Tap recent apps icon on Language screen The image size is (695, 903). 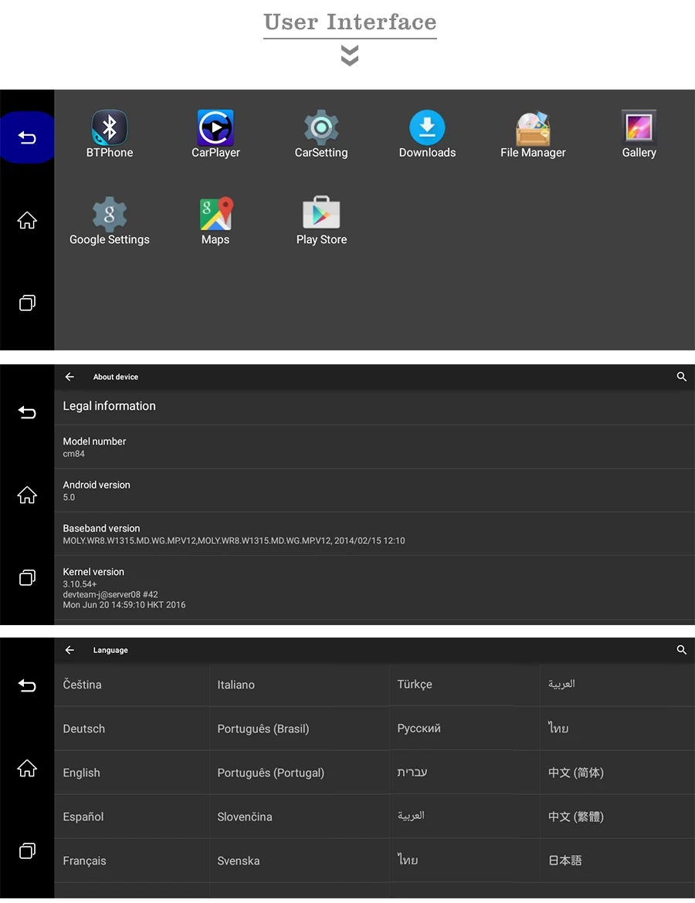(x=27, y=851)
